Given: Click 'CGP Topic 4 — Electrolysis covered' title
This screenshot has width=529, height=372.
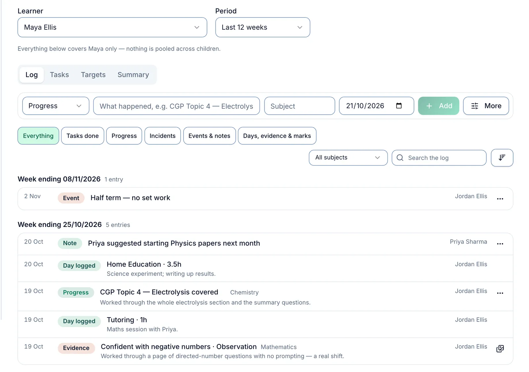Looking at the screenshot, I should click(159, 292).
